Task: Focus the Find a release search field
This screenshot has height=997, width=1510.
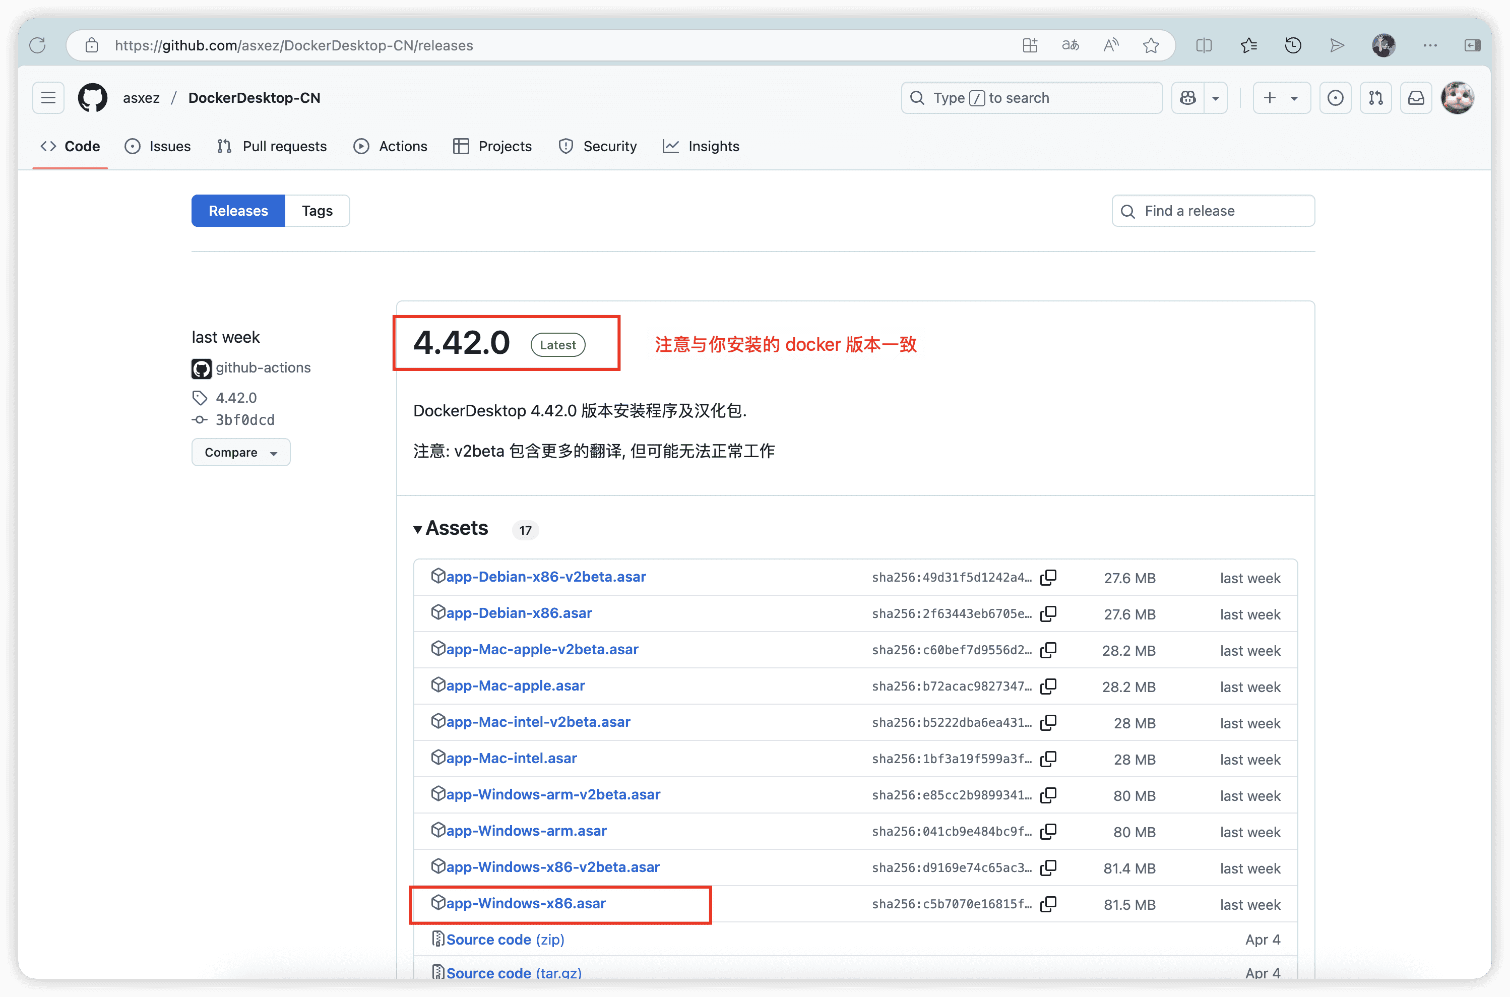Action: click(x=1213, y=211)
